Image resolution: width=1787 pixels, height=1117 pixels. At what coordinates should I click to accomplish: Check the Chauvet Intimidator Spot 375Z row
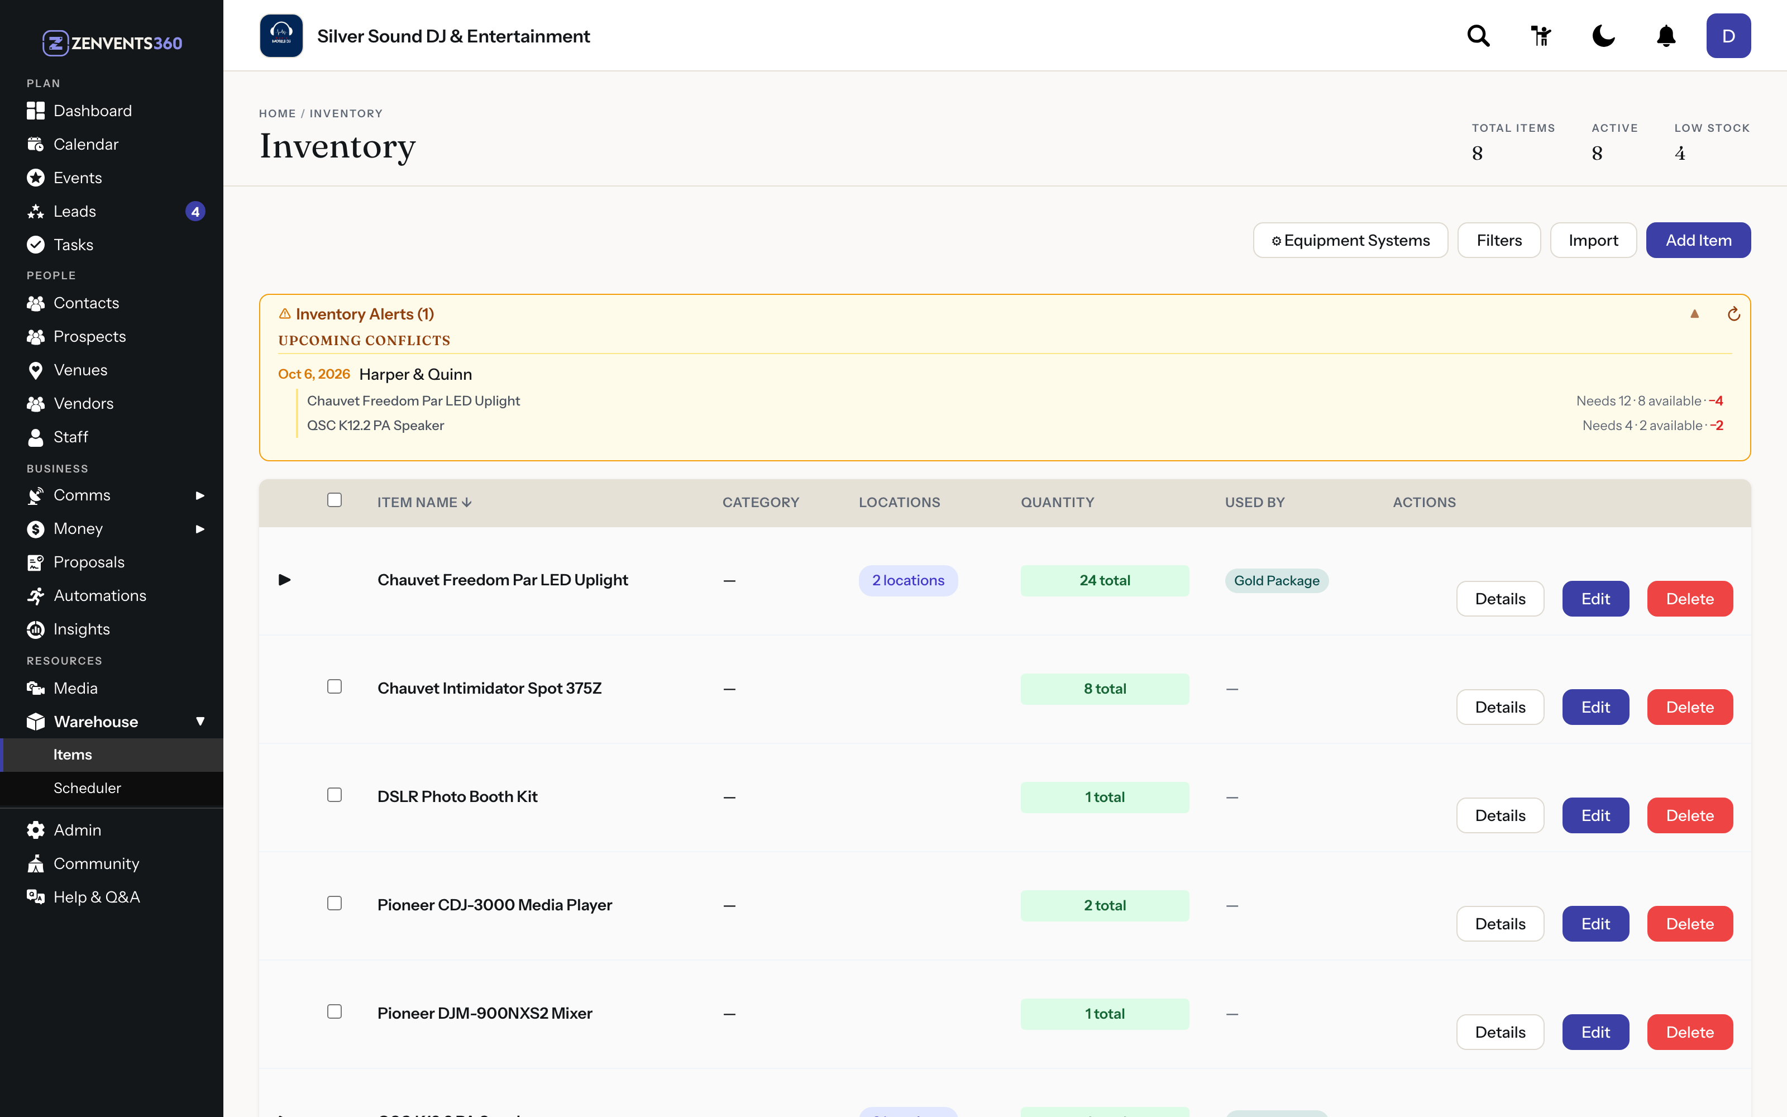tap(335, 686)
